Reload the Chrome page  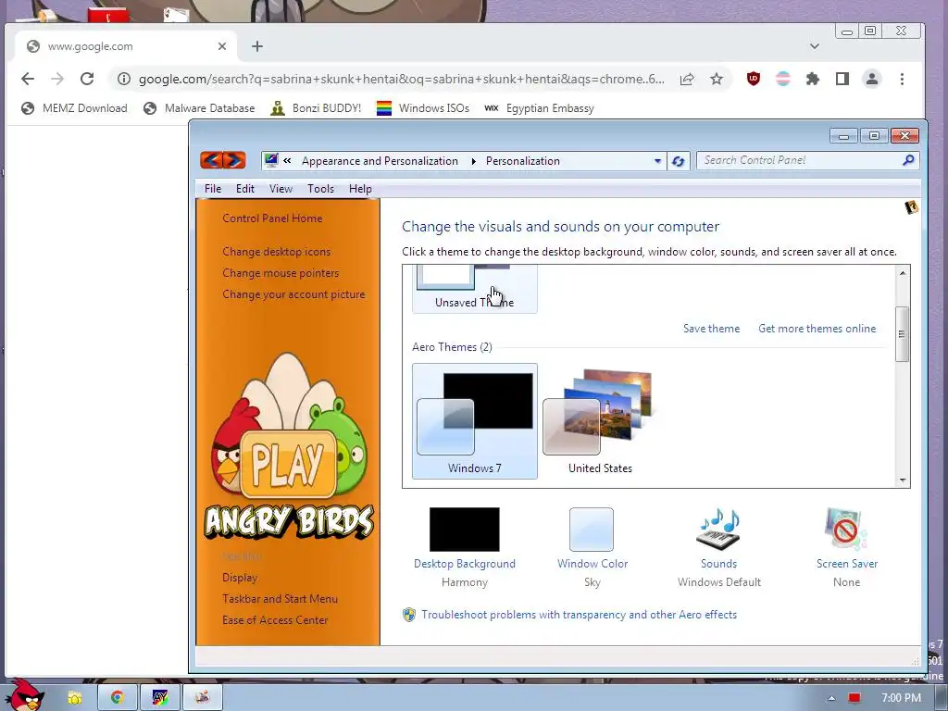[87, 79]
